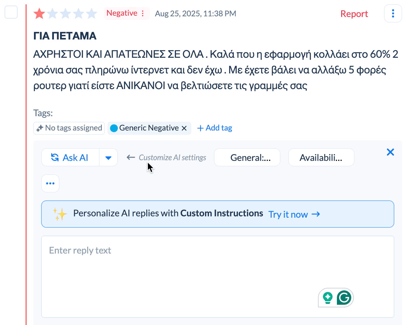Click into the Enter reply text field
This screenshot has width=412, height=325.
[218, 277]
